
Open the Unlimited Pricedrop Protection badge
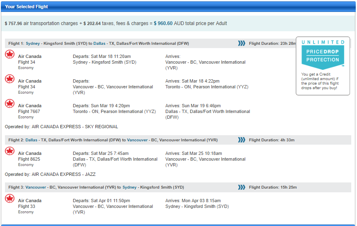pyautogui.click(x=322, y=66)
